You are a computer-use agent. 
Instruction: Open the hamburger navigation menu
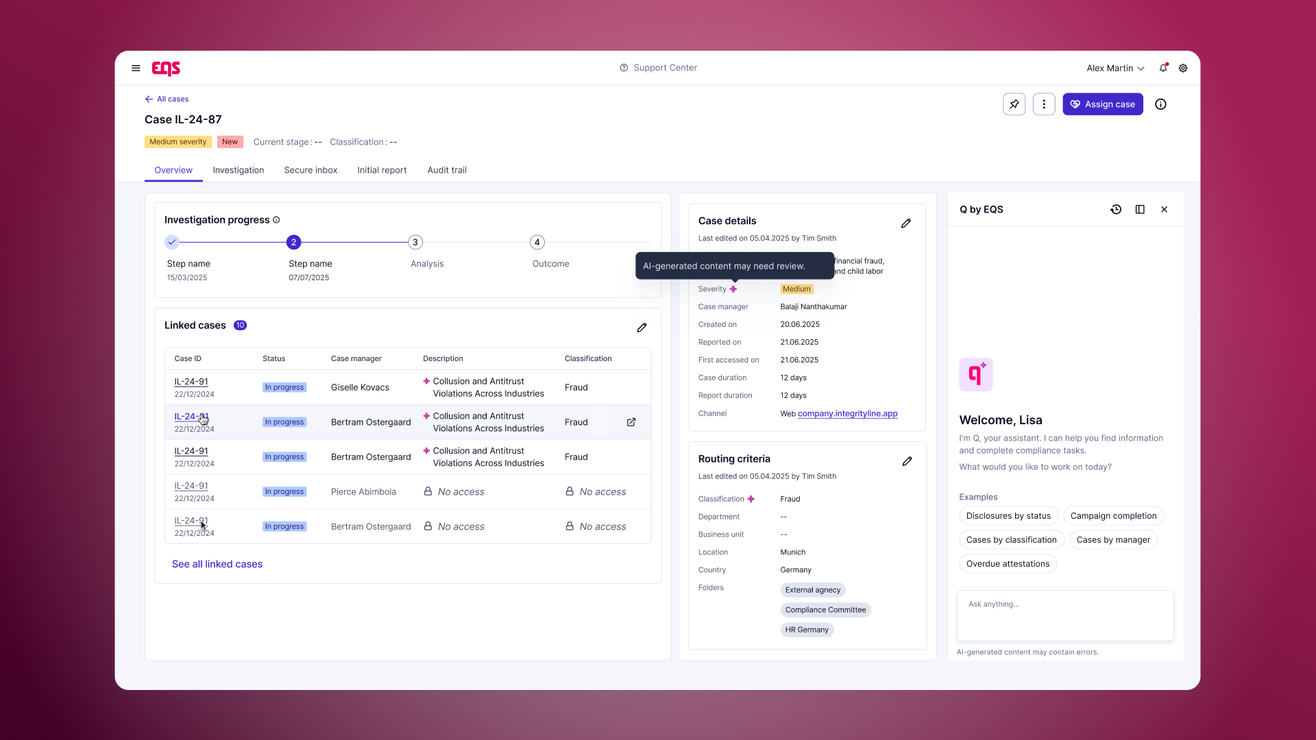[x=136, y=68]
